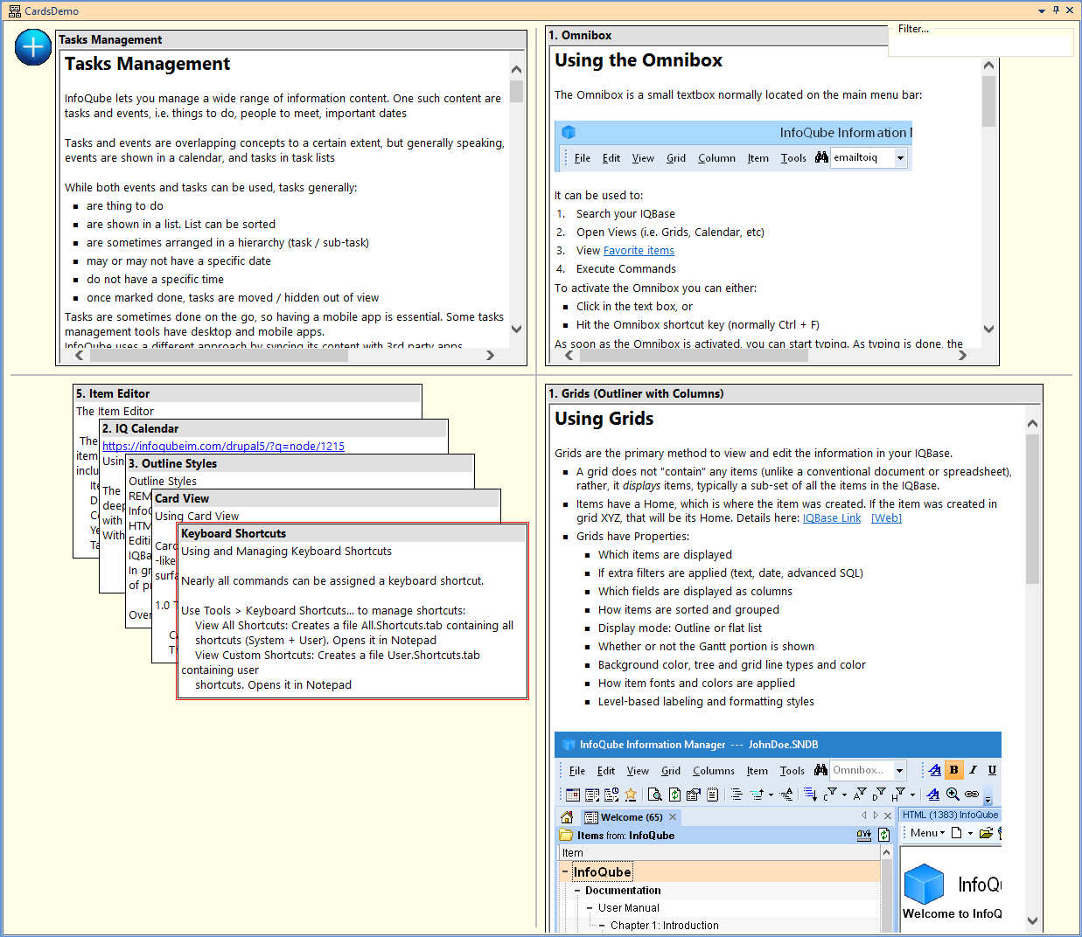Click inside the Filter text box
This screenshot has height=937, width=1082.
point(981,44)
